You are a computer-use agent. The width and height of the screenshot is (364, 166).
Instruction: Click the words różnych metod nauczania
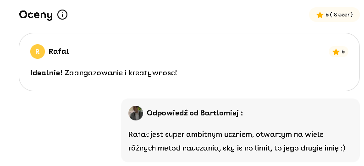coord(174,148)
